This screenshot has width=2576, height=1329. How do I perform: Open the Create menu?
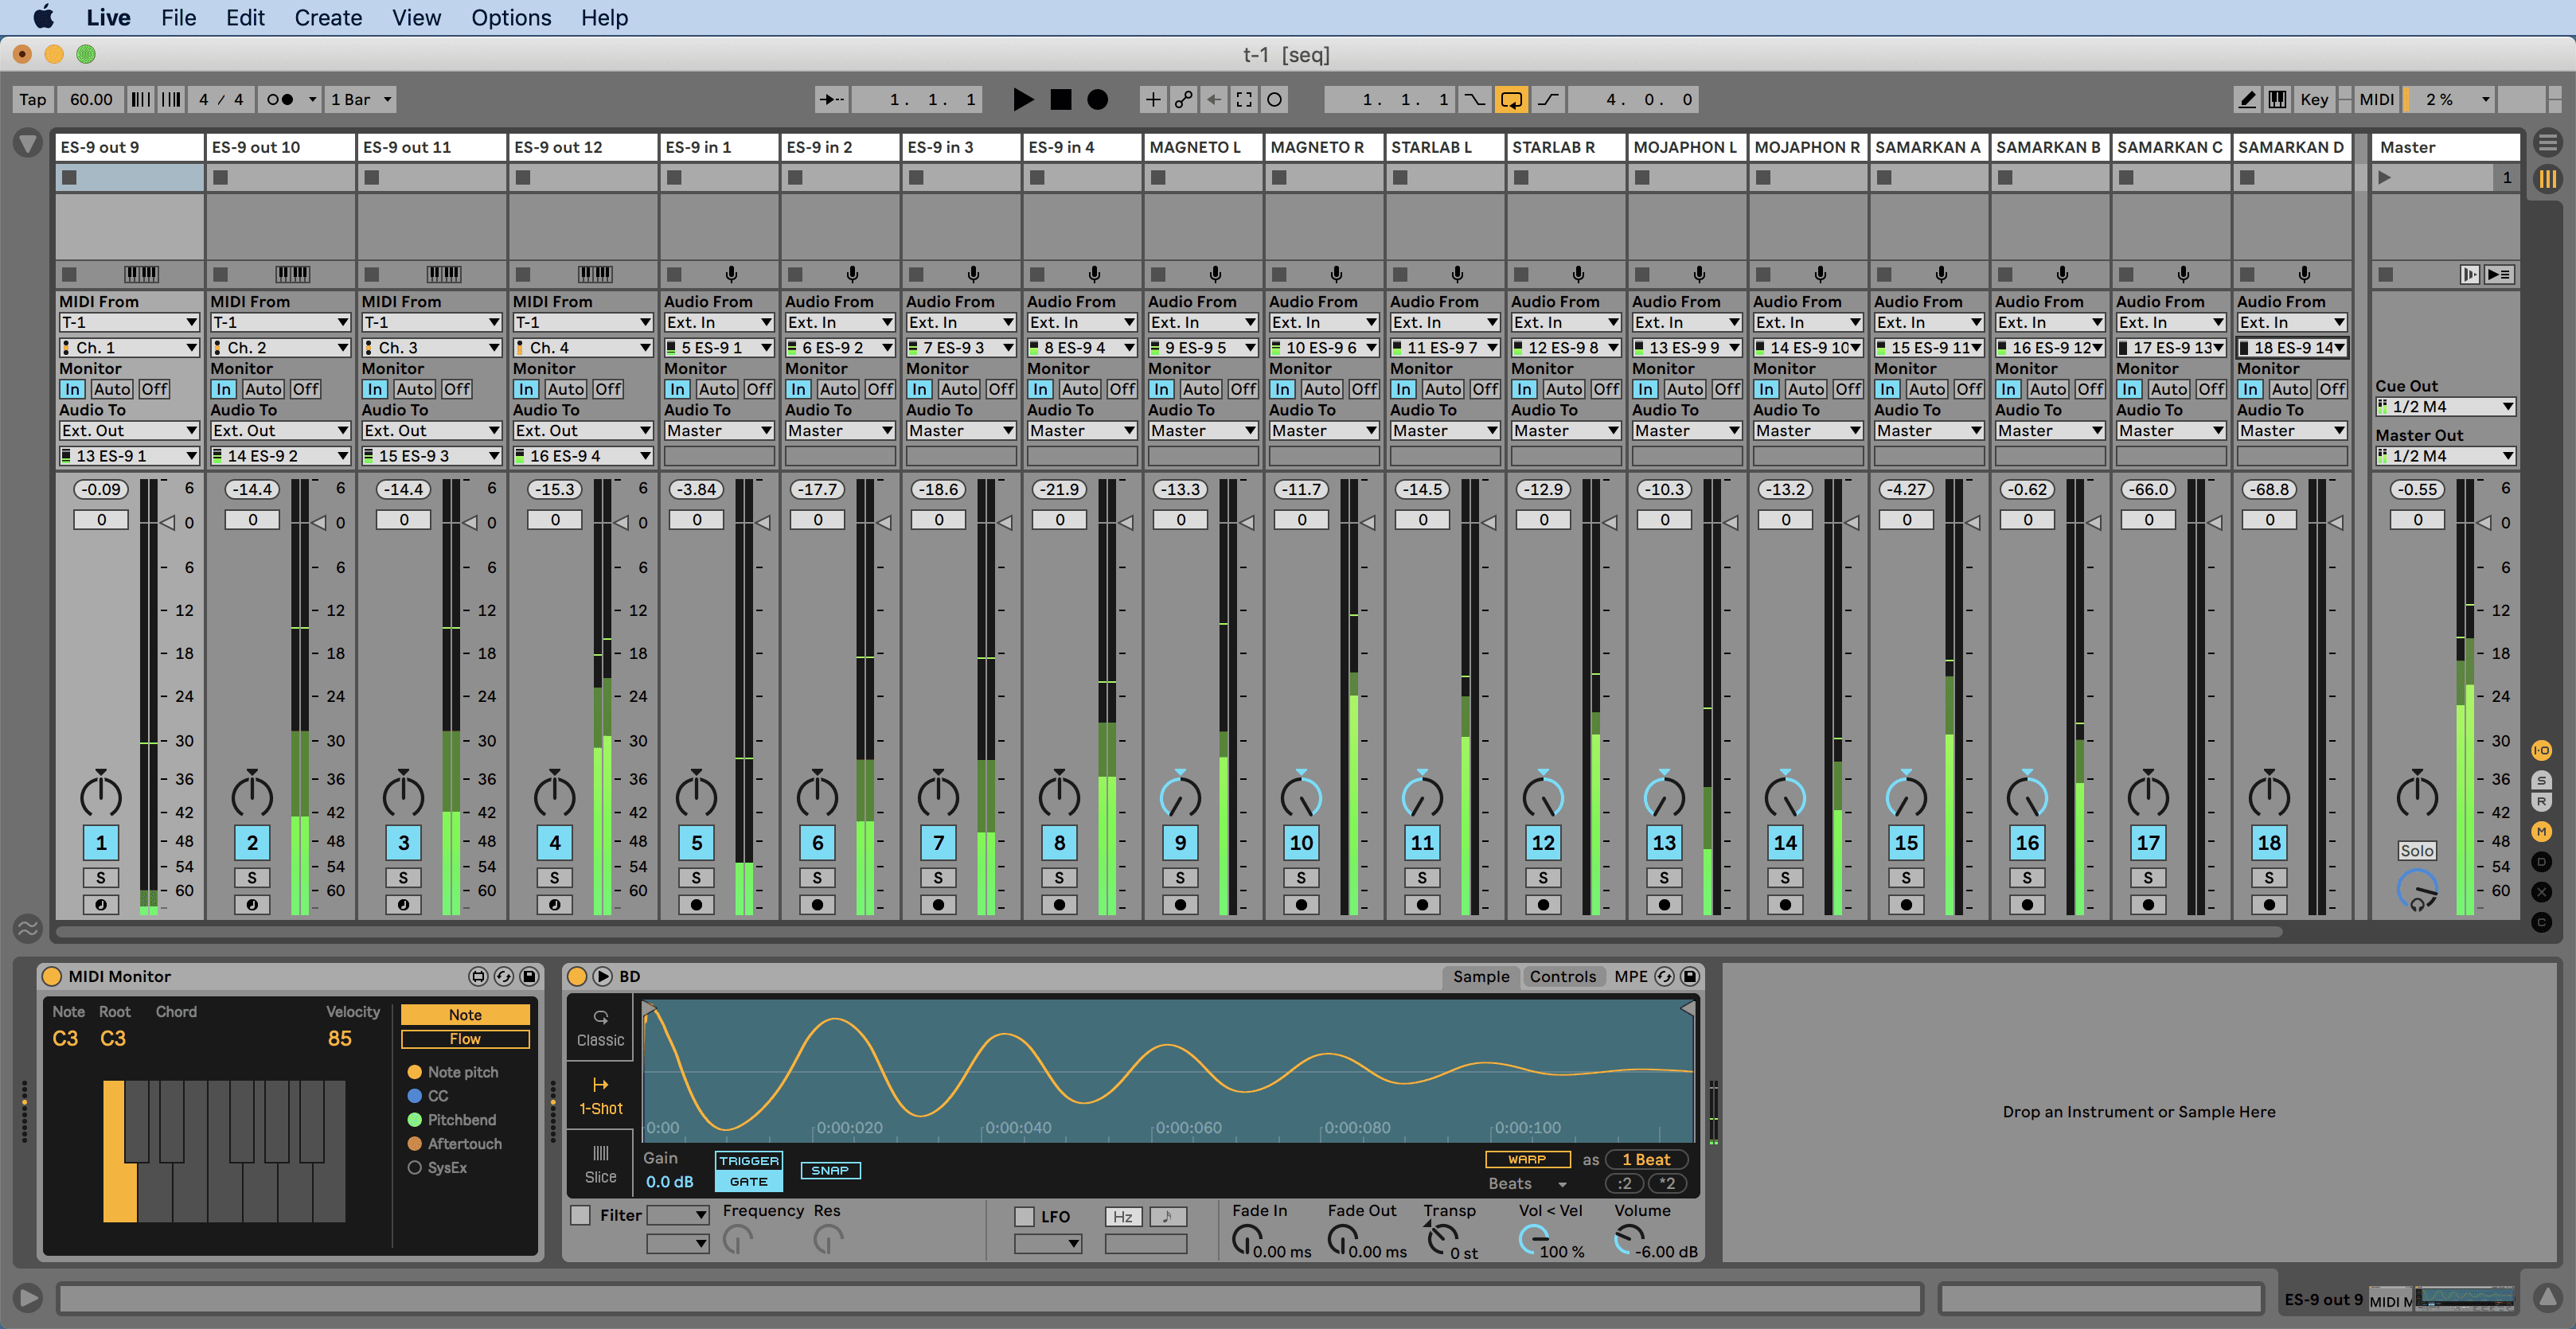pos(328,17)
